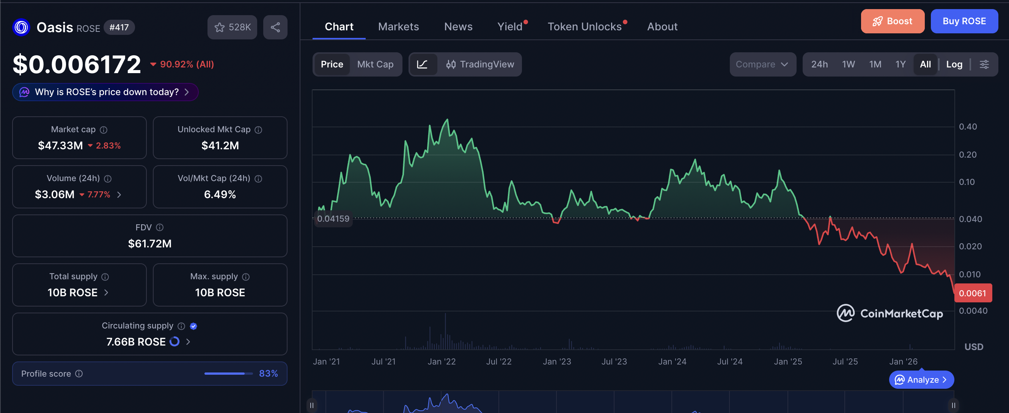This screenshot has width=1009, height=413.
Task: Click the Analyze button
Action: click(921, 380)
